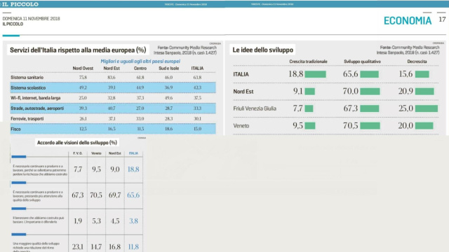Click the 'Veneto' column header in the Accordo table
This screenshot has height=252, width=449.
tap(96, 153)
